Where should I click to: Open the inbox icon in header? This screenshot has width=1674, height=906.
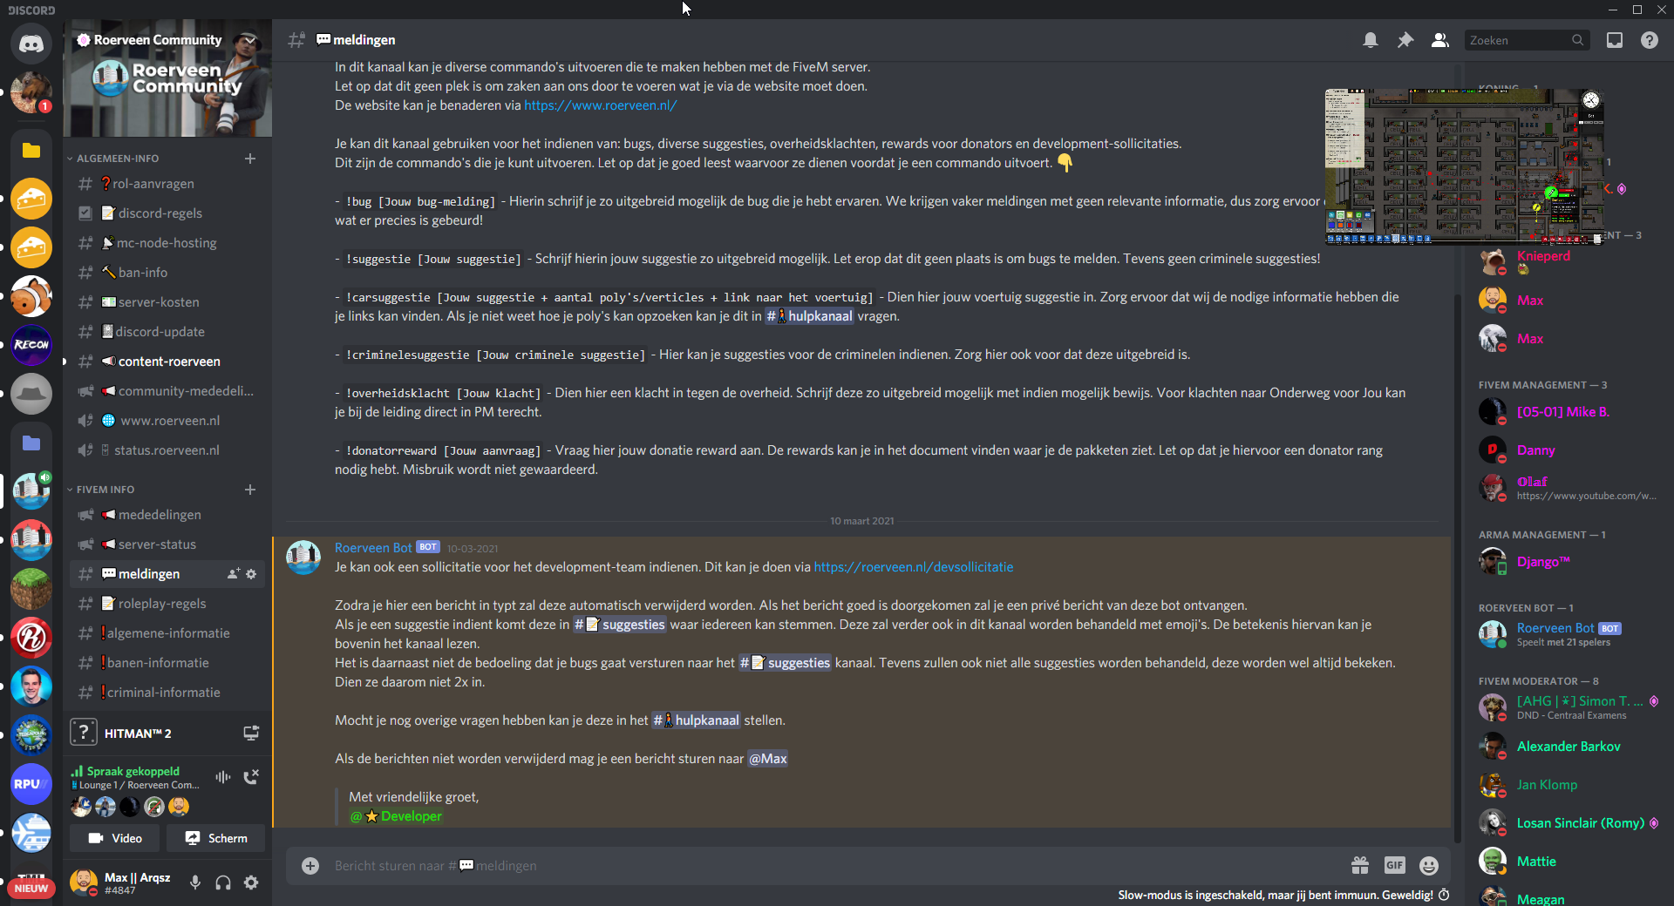1615,40
